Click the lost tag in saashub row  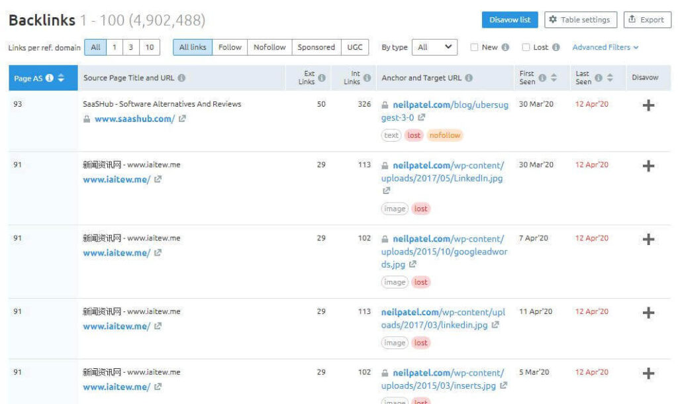[414, 135]
